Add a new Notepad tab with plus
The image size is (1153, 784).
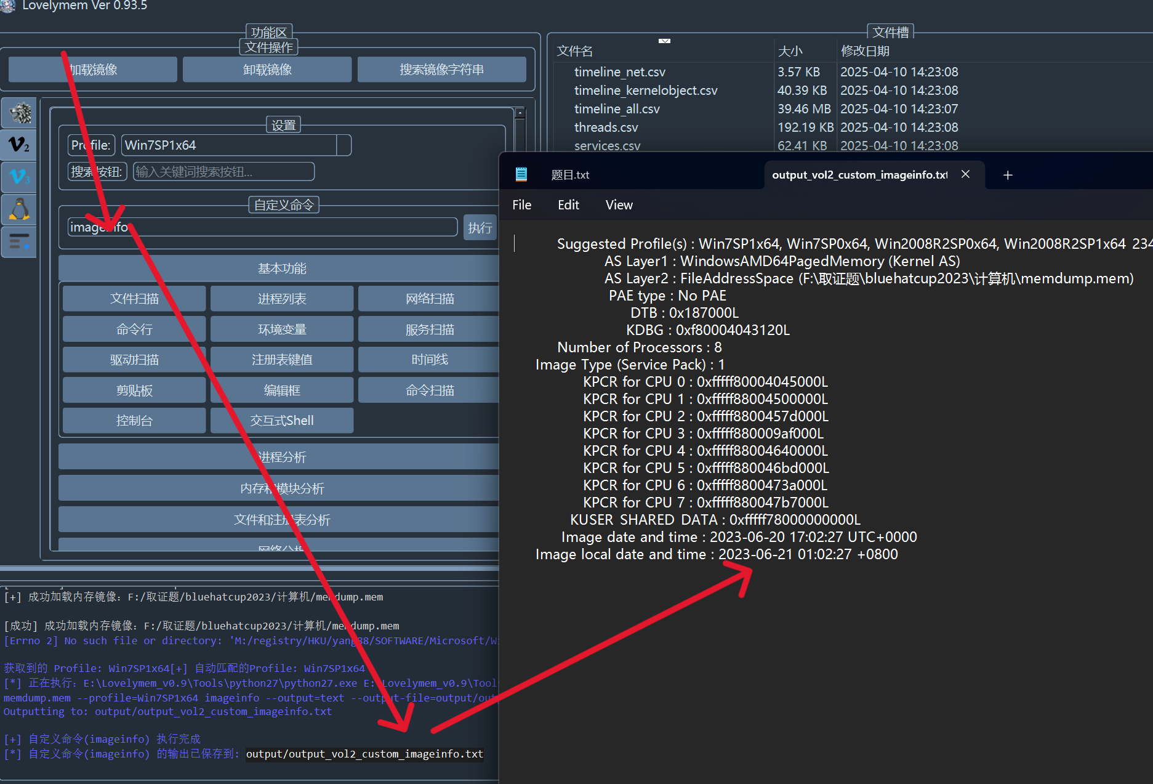point(1008,176)
